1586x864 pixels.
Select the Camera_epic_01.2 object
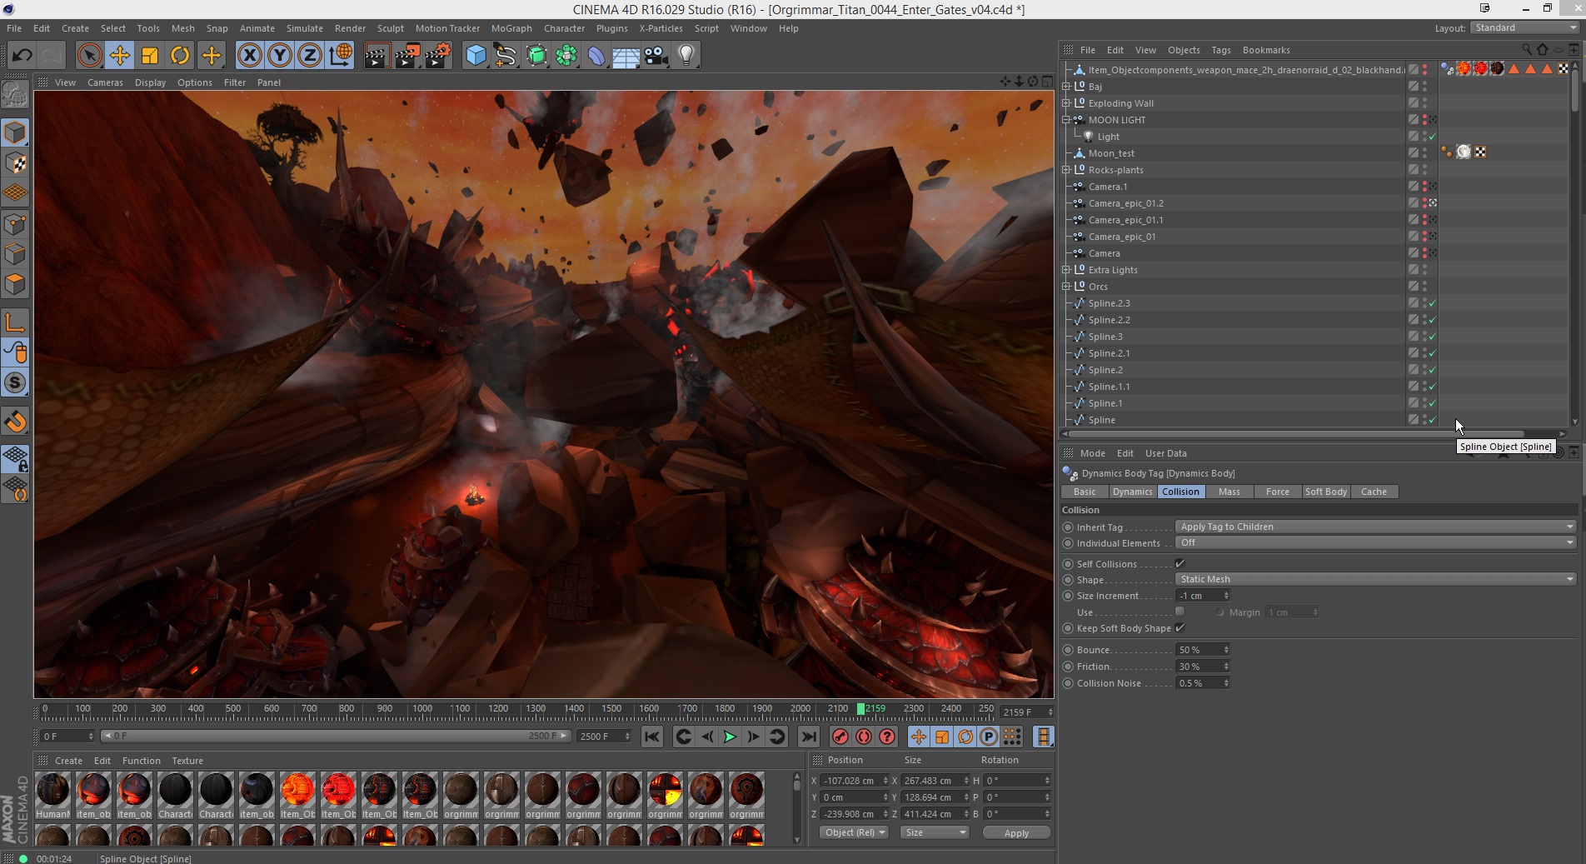click(x=1125, y=203)
